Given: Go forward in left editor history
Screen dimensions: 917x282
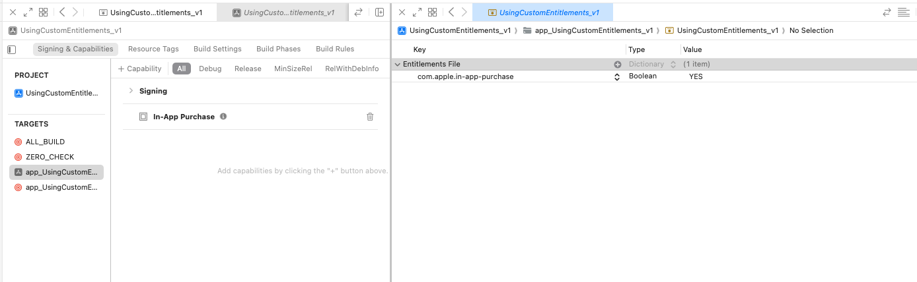Looking at the screenshot, I should 75,12.
